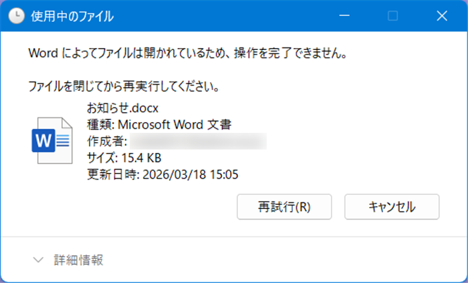This screenshot has height=283, width=468.
Task: Click the message ファイルを閉じてから再実行してください。
Action: (x=124, y=86)
